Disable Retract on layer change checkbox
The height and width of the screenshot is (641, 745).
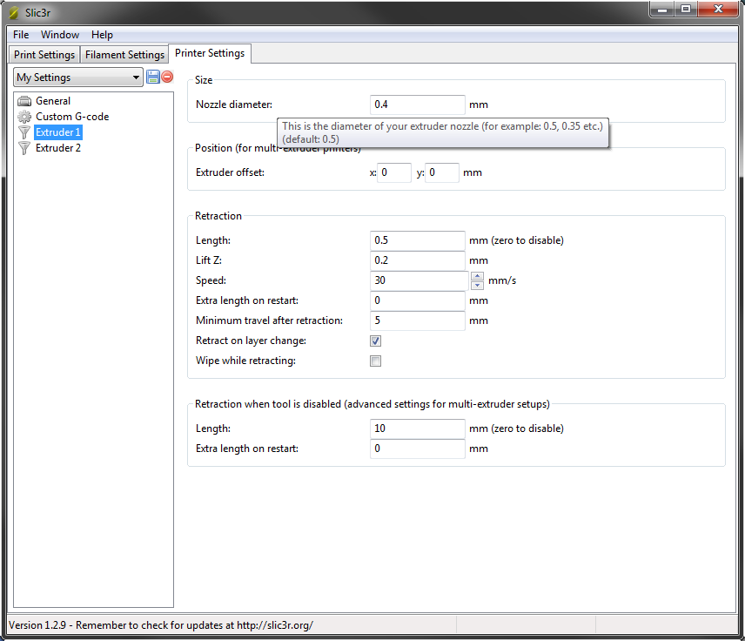click(x=376, y=341)
